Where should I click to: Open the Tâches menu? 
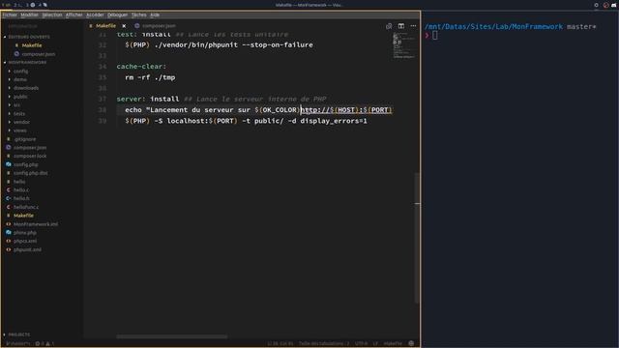[x=139, y=15]
